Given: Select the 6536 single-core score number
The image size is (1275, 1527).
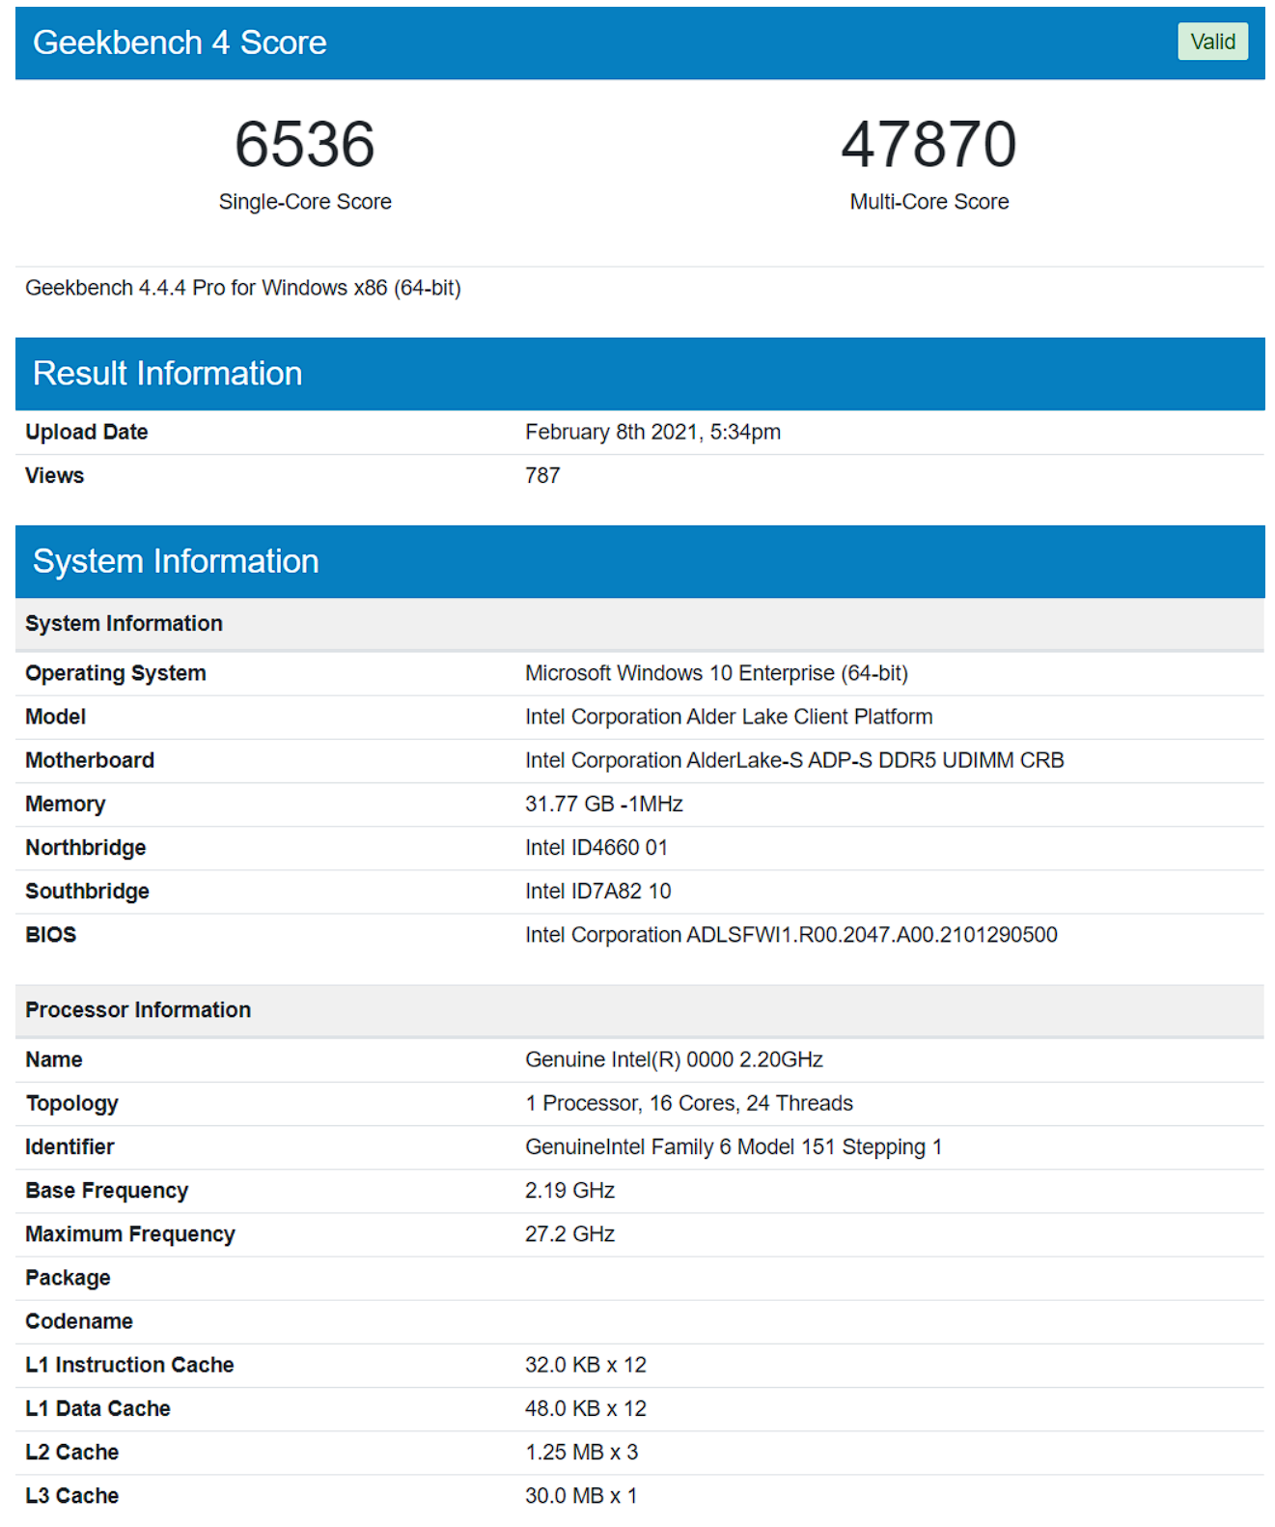Looking at the screenshot, I should [305, 144].
